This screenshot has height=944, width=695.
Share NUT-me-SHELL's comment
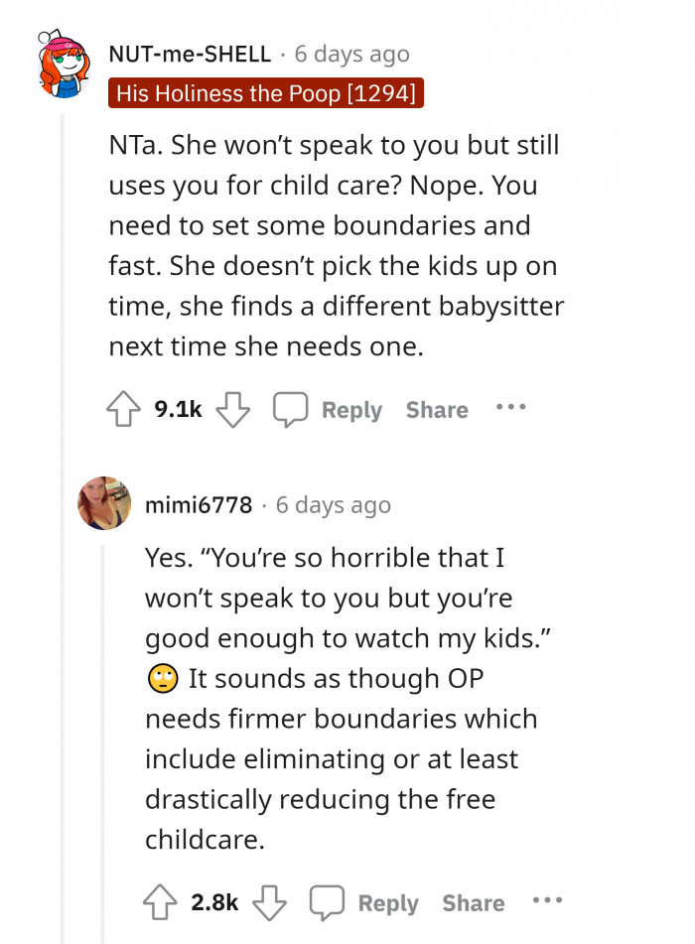click(x=437, y=410)
